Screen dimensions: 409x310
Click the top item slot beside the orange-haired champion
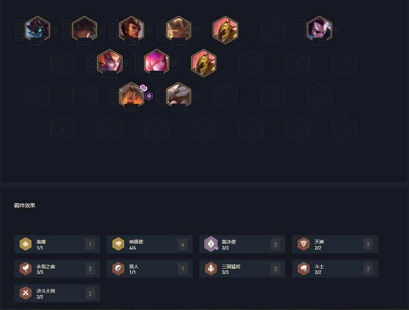92,56
